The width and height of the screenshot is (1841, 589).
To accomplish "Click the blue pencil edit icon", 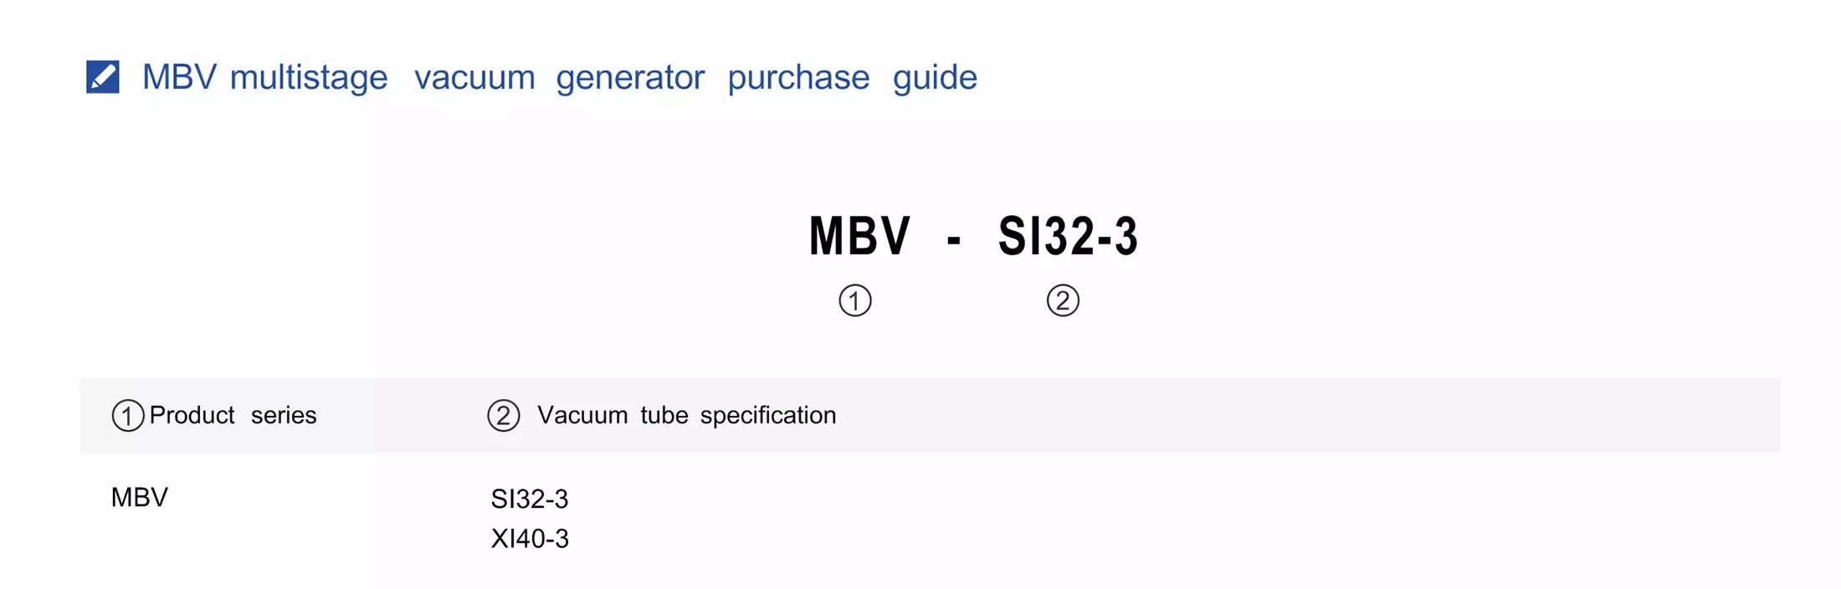I will [x=103, y=77].
